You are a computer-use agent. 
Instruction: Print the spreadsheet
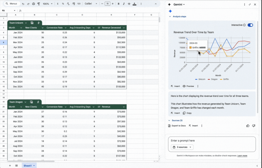pos(33,4)
